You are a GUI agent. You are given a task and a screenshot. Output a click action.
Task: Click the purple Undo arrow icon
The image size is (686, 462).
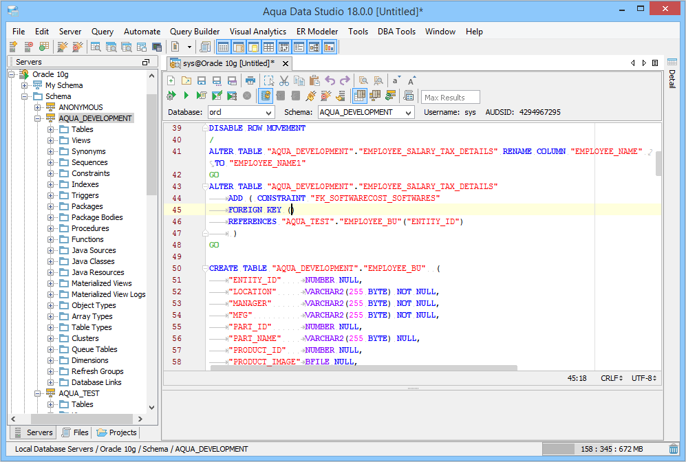(330, 80)
